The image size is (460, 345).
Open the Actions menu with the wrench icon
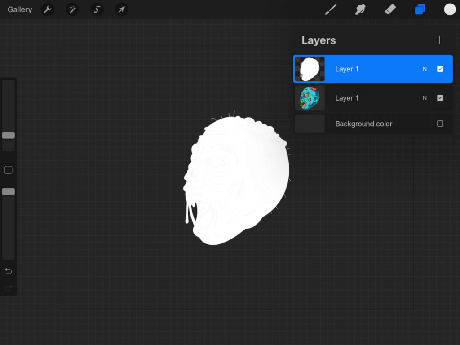click(48, 9)
